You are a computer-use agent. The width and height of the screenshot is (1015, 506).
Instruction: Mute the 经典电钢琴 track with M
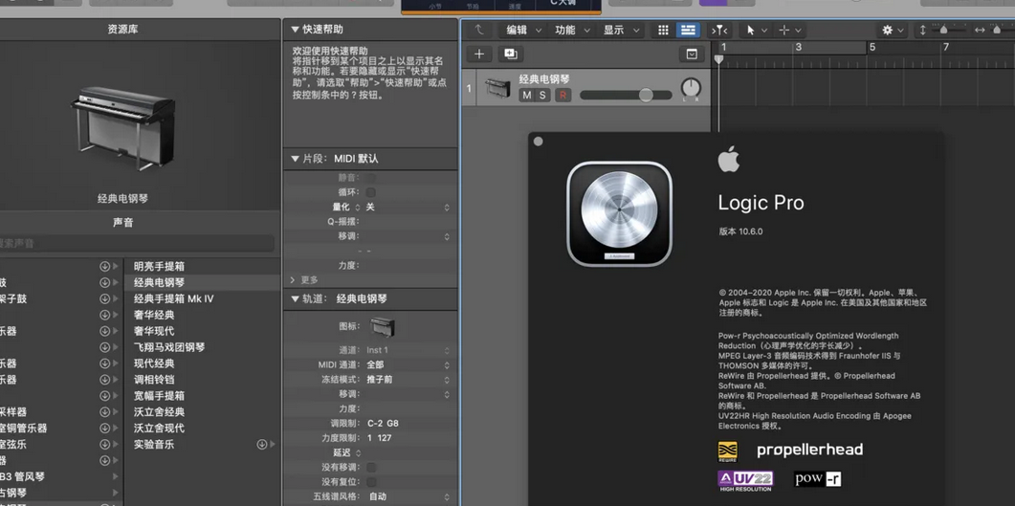[x=526, y=95]
